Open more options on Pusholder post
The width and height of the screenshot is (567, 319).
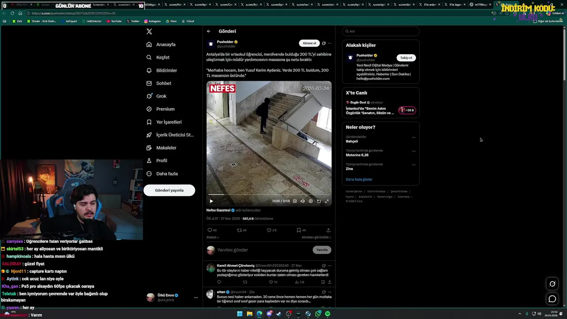[x=329, y=43]
